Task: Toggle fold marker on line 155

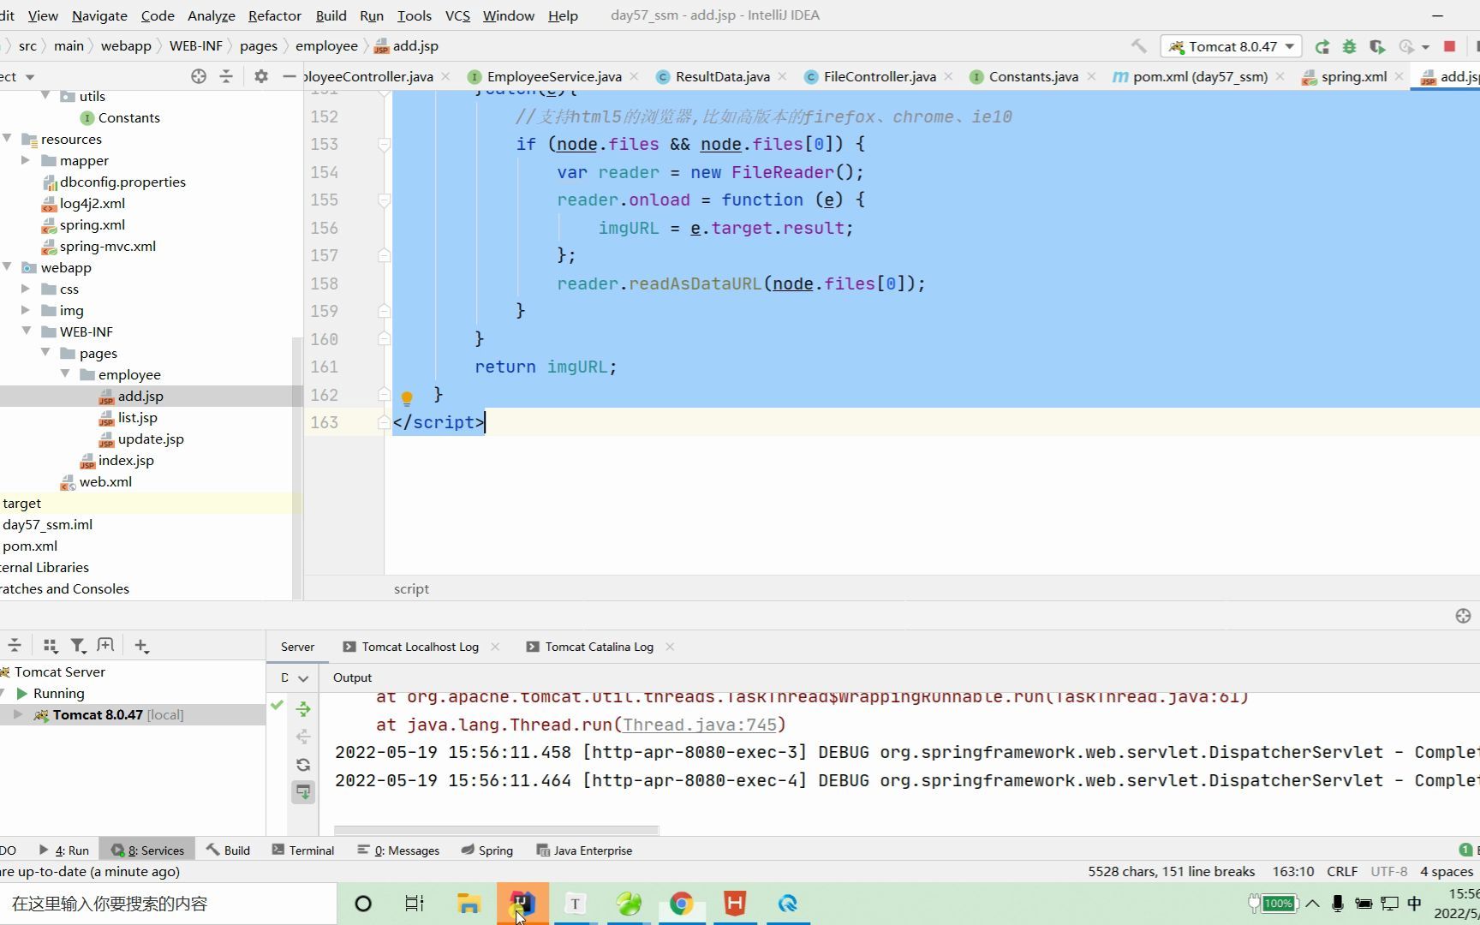Action: pos(384,200)
